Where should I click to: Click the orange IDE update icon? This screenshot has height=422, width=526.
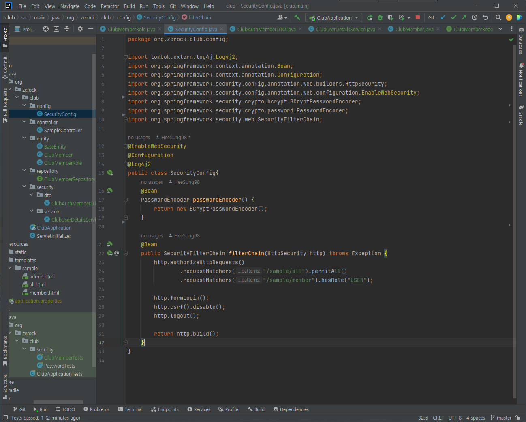point(509,17)
